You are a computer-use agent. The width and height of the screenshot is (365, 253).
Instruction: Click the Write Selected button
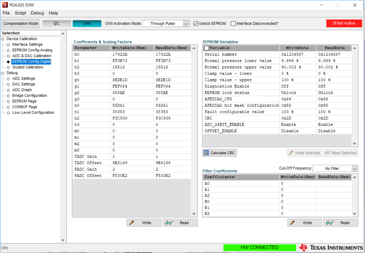(x=305, y=153)
